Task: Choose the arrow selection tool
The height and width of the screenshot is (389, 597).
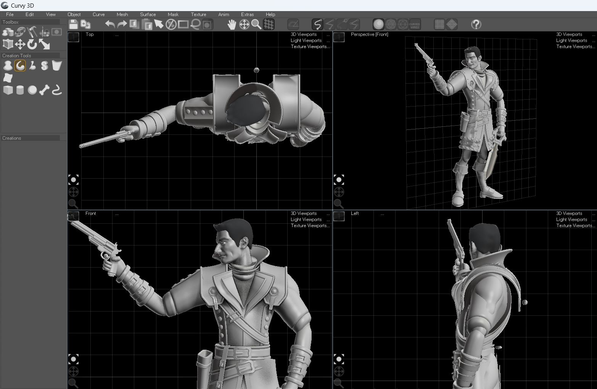Action: pyautogui.click(x=159, y=24)
